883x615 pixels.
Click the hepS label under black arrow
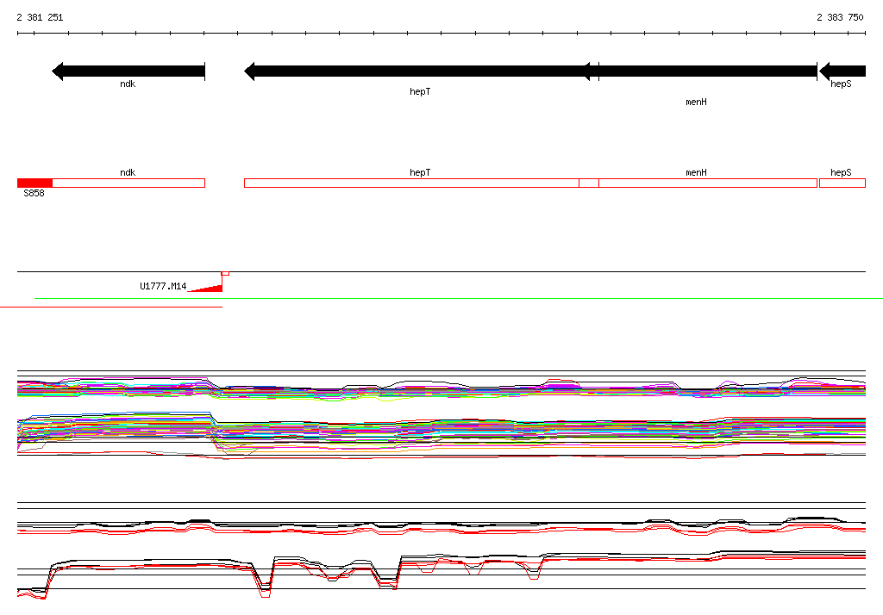tap(841, 84)
